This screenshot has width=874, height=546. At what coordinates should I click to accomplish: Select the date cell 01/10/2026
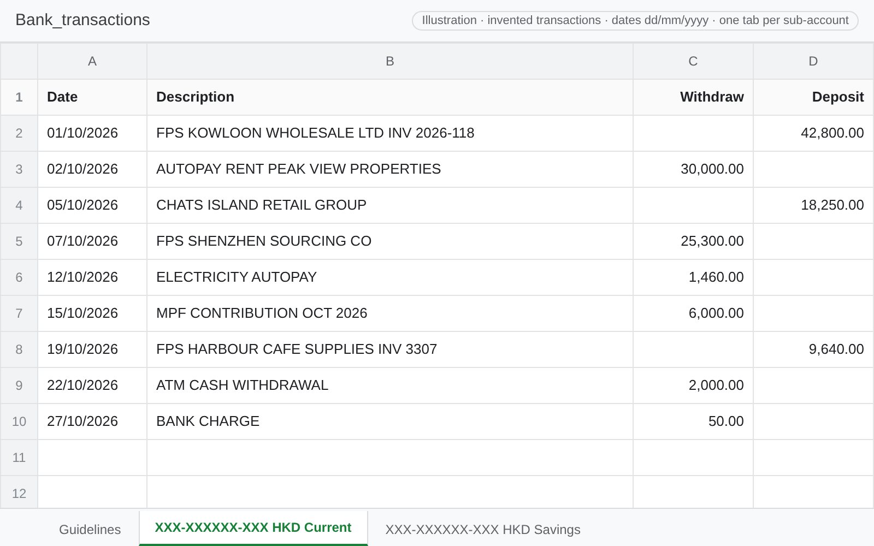[x=92, y=133]
